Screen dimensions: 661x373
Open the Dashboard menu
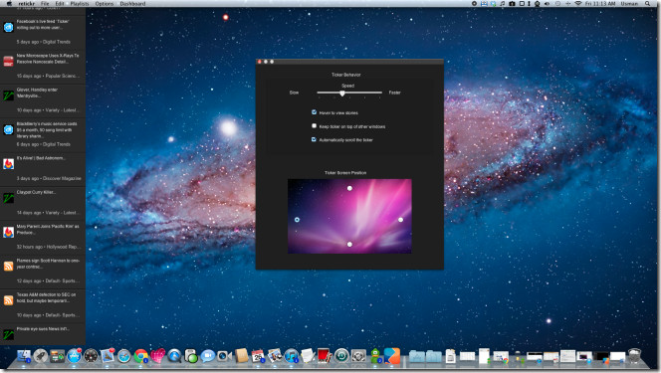[132, 3]
